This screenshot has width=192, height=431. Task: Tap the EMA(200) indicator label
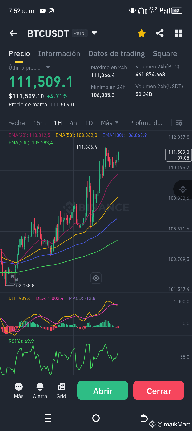[x=31, y=143]
